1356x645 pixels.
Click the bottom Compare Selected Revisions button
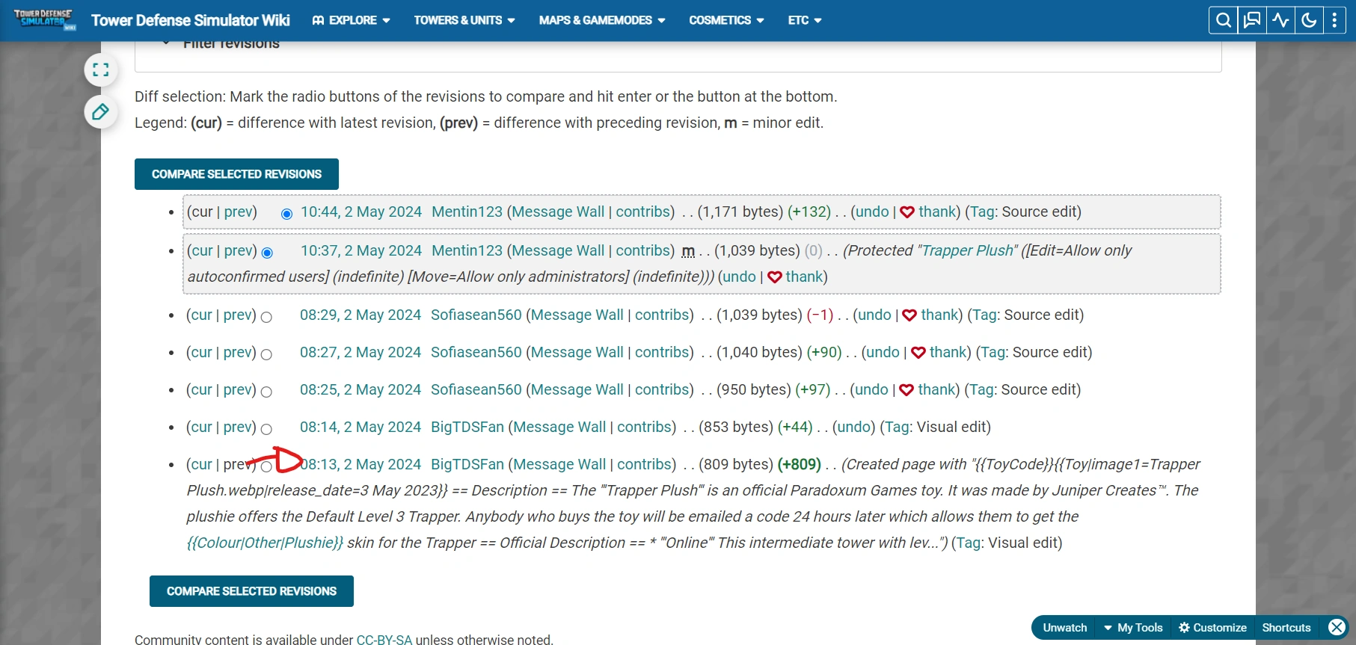(x=251, y=591)
